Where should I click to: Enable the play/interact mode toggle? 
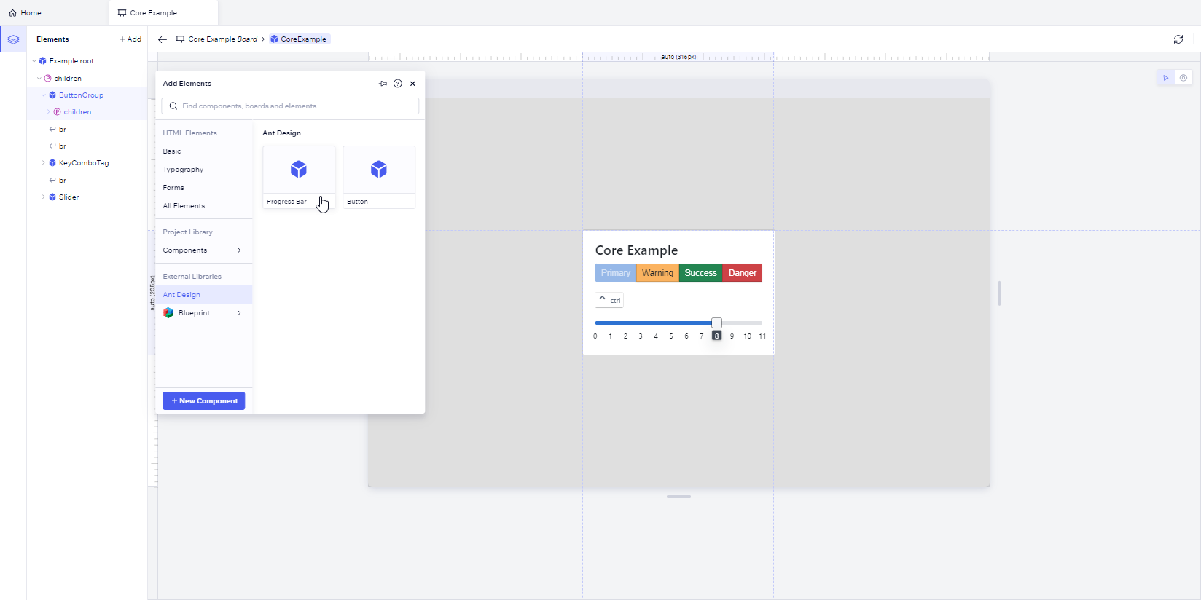click(x=1166, y=78)
